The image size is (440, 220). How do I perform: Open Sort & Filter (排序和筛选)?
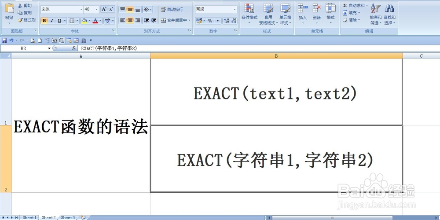[x=375, y=14]
